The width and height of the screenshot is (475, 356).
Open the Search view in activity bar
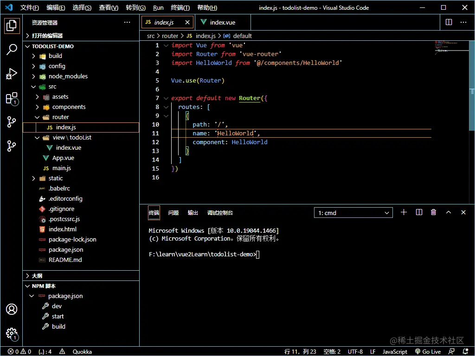(12, 50)
